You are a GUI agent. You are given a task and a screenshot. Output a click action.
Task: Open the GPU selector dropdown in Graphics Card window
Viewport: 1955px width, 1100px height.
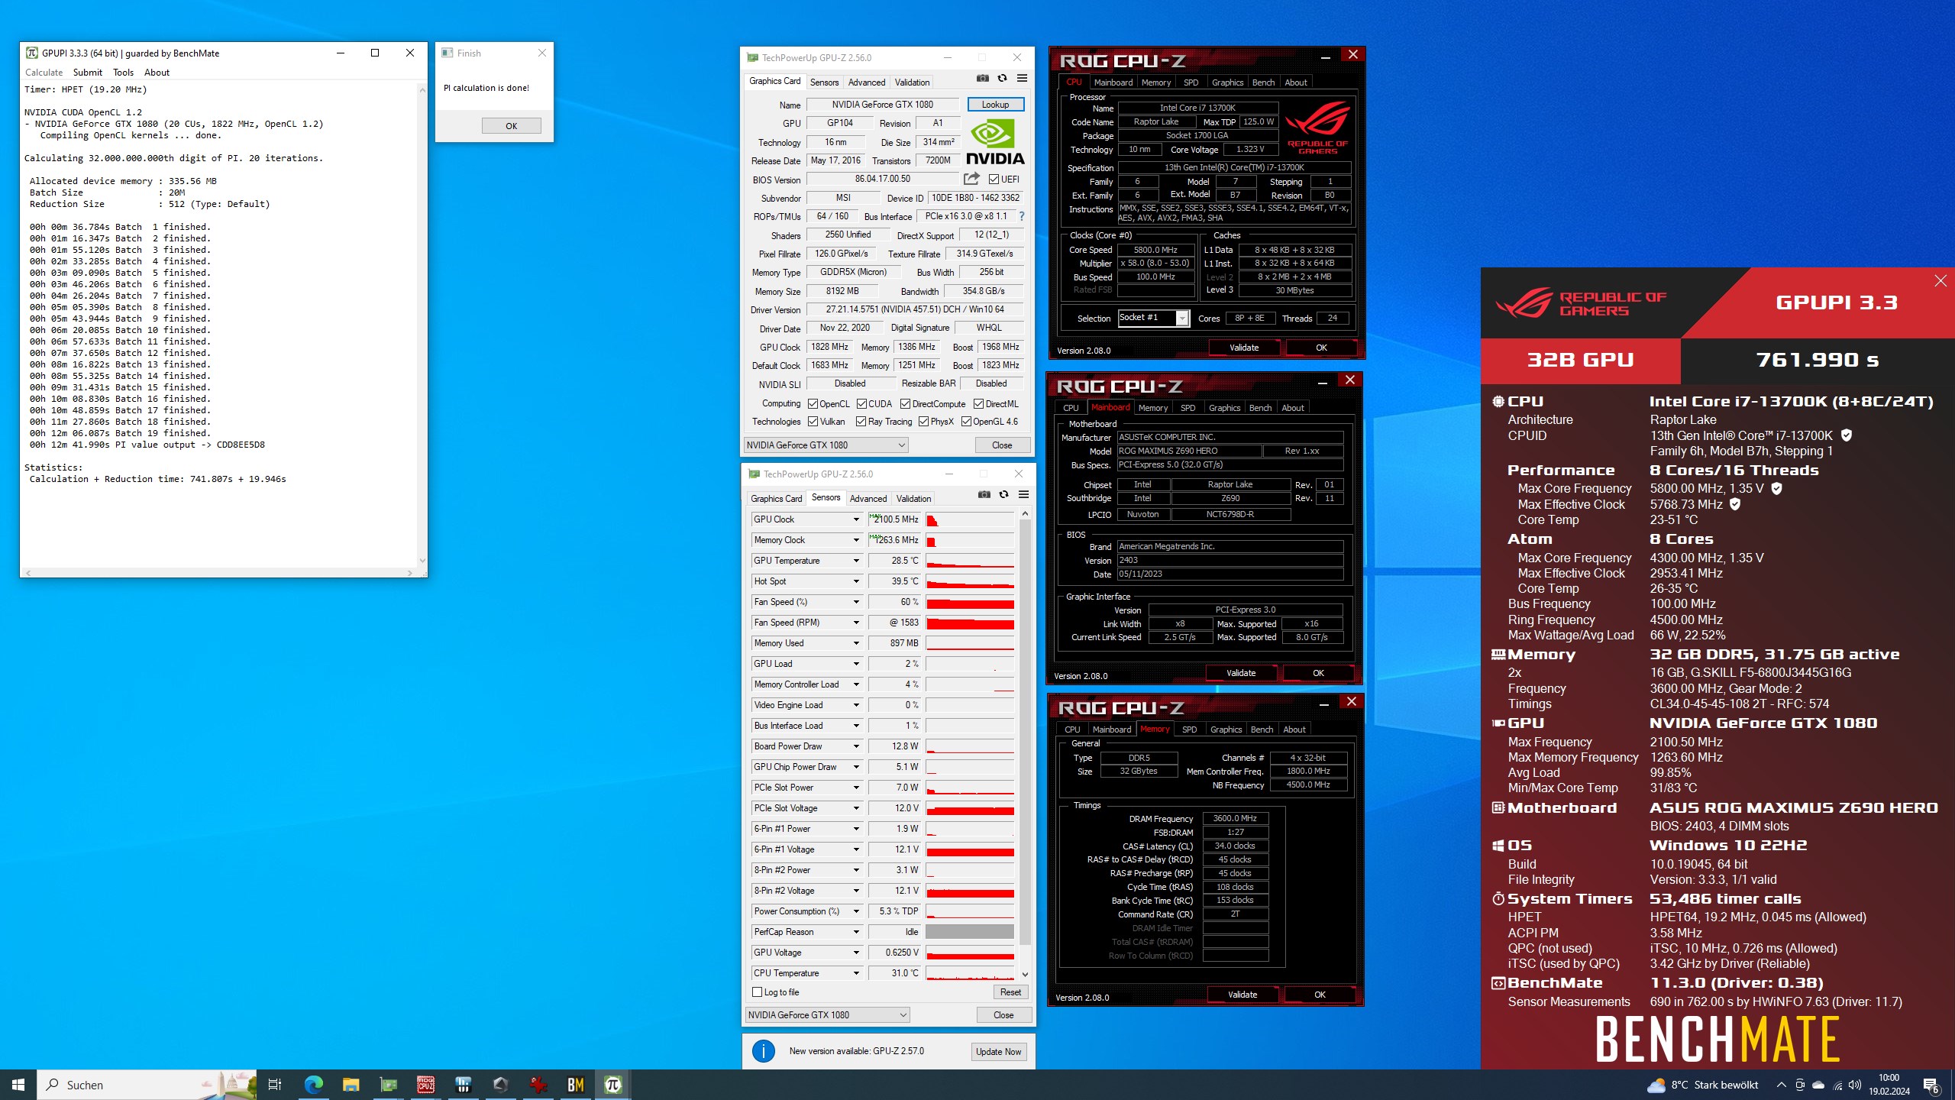pos(826,445)
